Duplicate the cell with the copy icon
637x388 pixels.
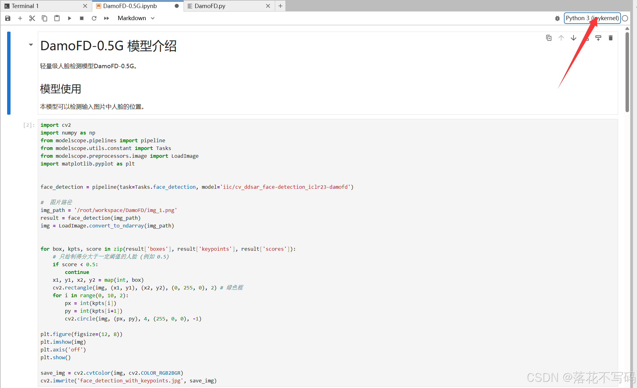tap(549, 38)
